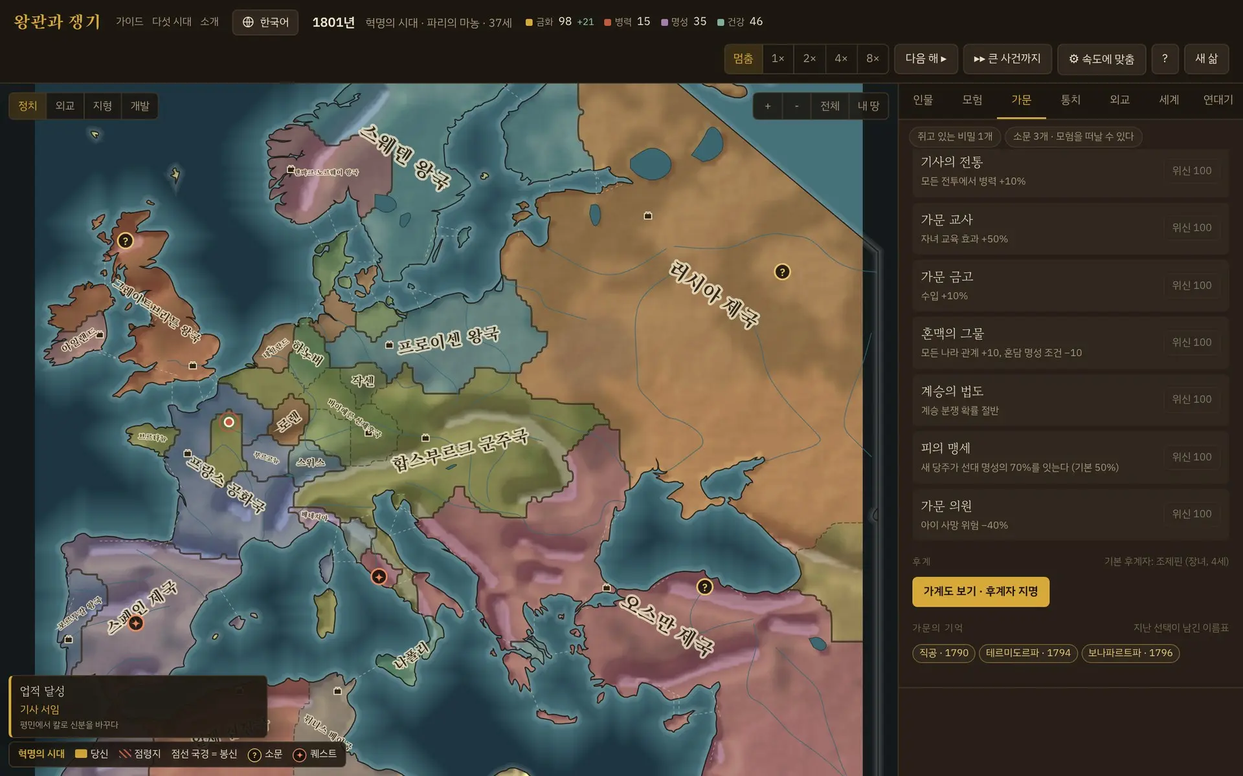Open the quest marker in Spain
Viewport: 1243px width, 776px height.
(135, 623)
